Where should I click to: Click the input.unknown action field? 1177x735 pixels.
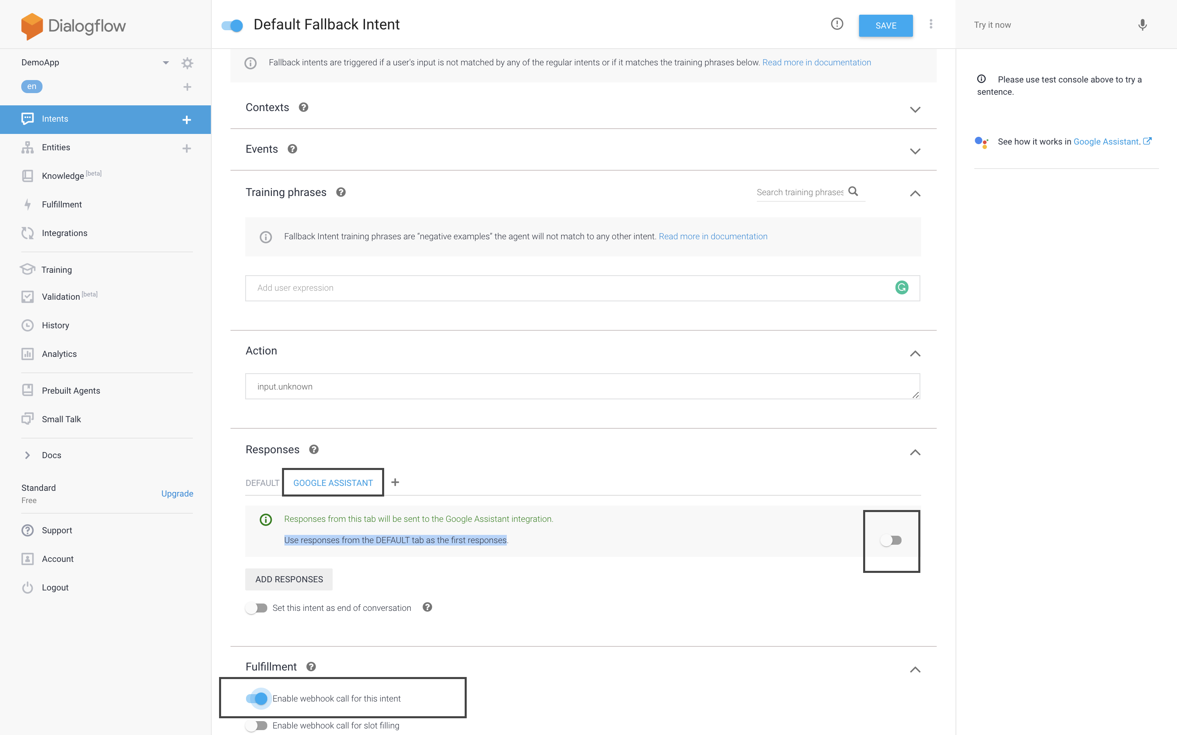pos(583,386)
